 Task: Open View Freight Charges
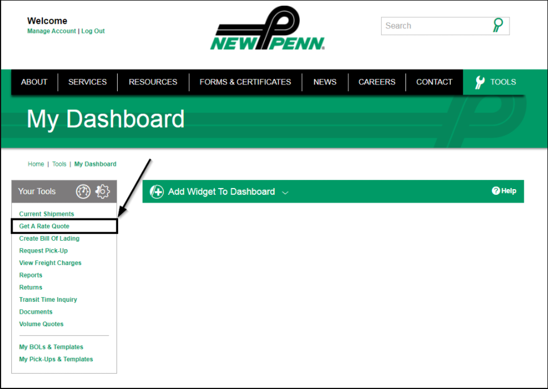coord(50,263)
